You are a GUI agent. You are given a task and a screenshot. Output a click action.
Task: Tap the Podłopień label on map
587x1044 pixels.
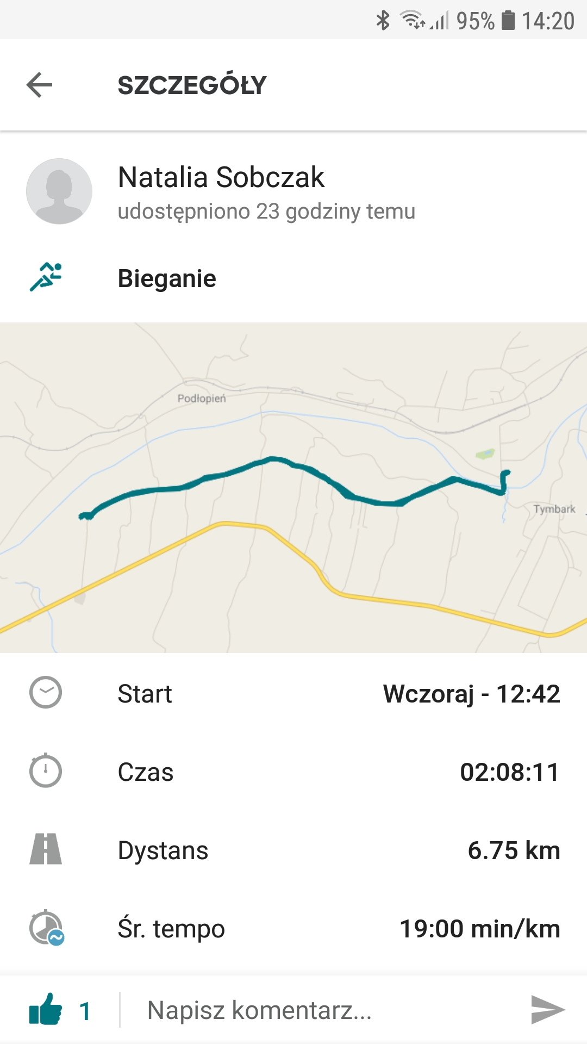coord(202,399)
